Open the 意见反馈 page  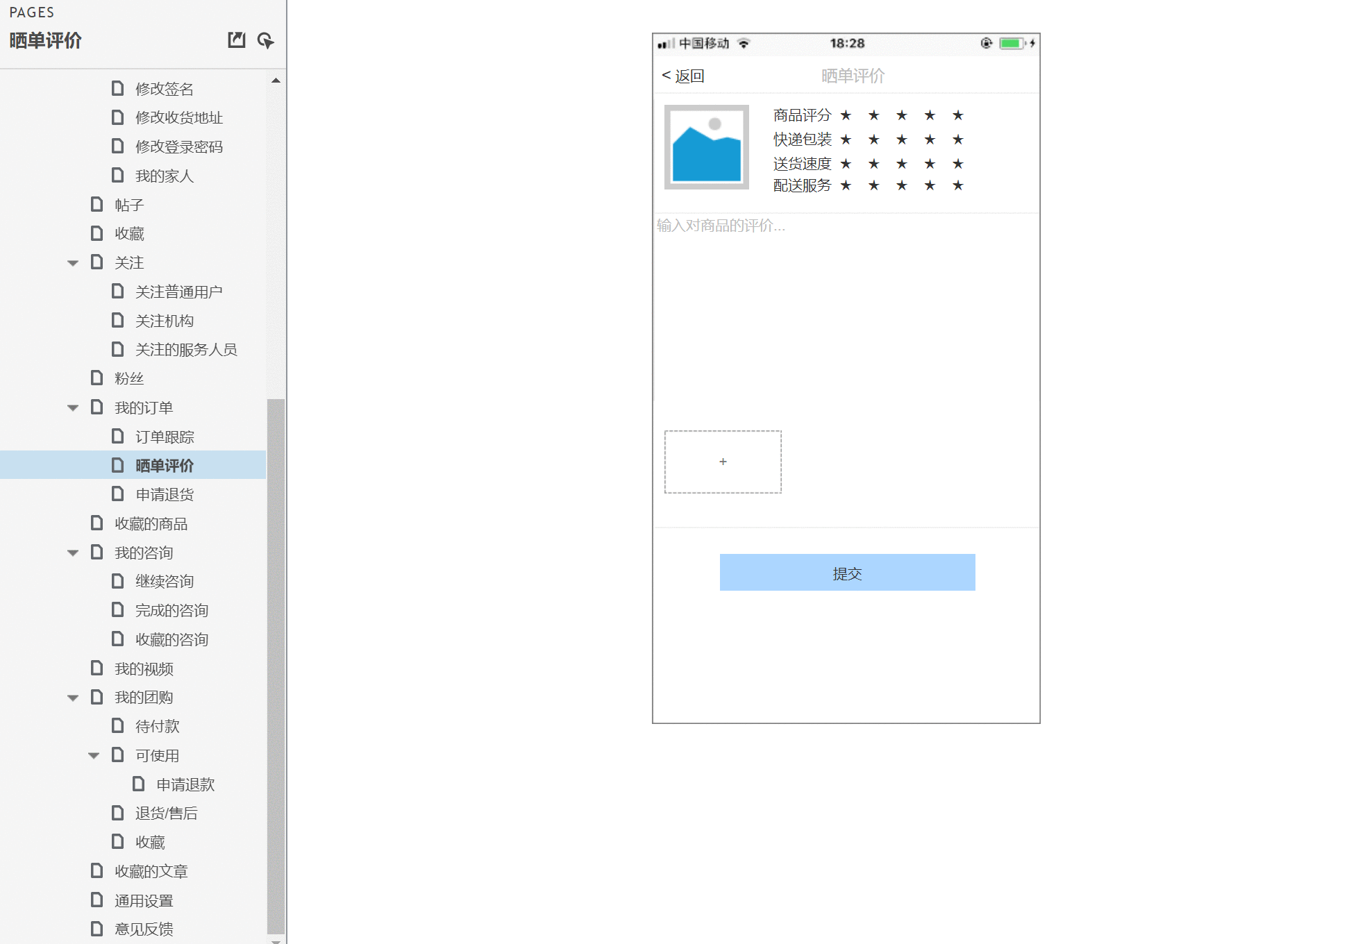144,929
